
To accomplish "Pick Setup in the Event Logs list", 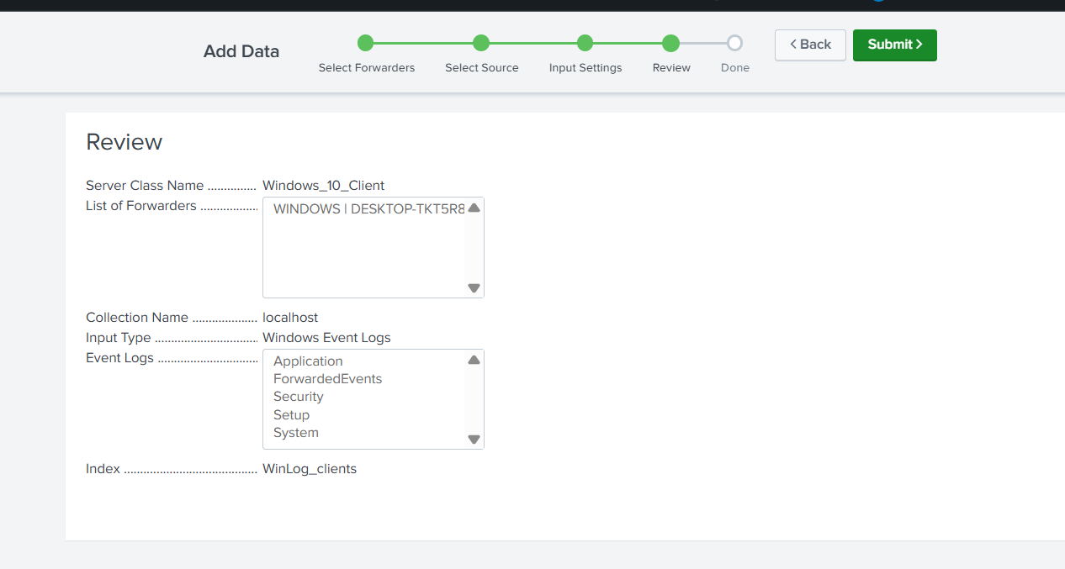I will (291, 415).
